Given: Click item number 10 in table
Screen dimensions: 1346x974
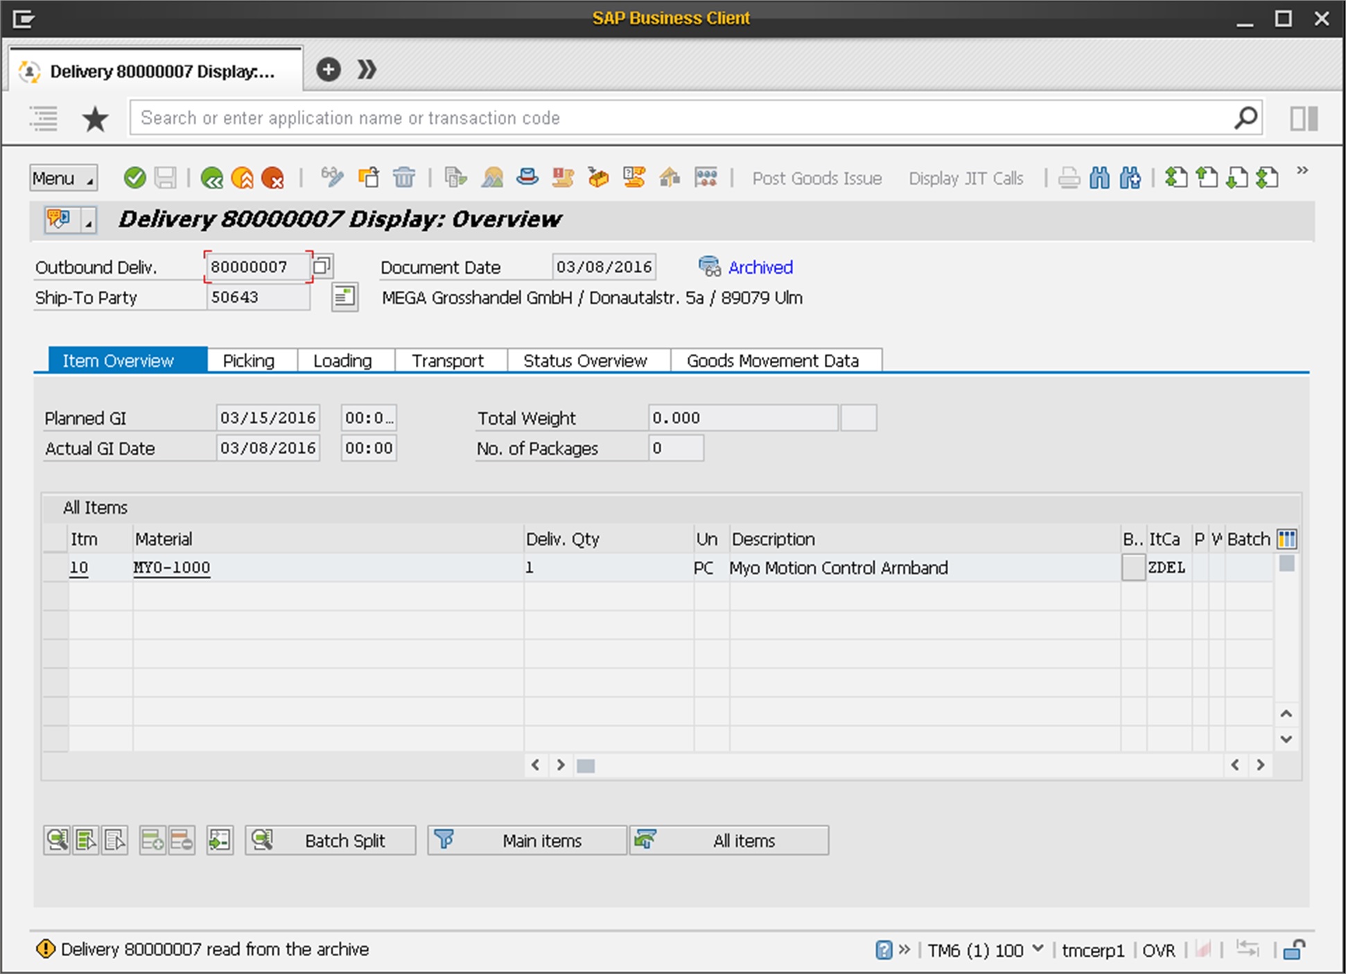Looking at the screenshot, I should pyautogui.click(x=79, y=567).
